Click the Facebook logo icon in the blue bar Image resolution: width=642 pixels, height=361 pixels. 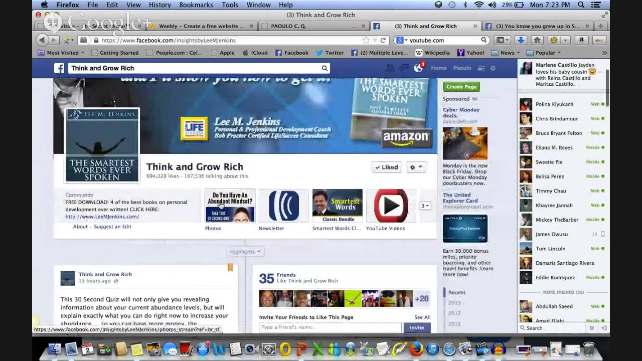(59, 68)
